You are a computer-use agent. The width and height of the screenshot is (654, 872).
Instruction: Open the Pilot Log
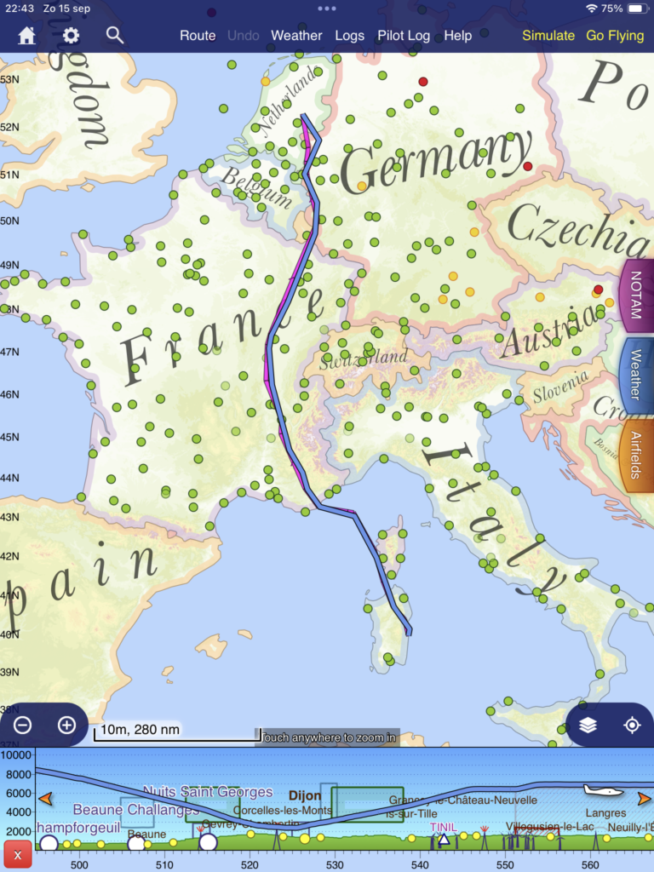pyautogui.click(x=404, y=36)
